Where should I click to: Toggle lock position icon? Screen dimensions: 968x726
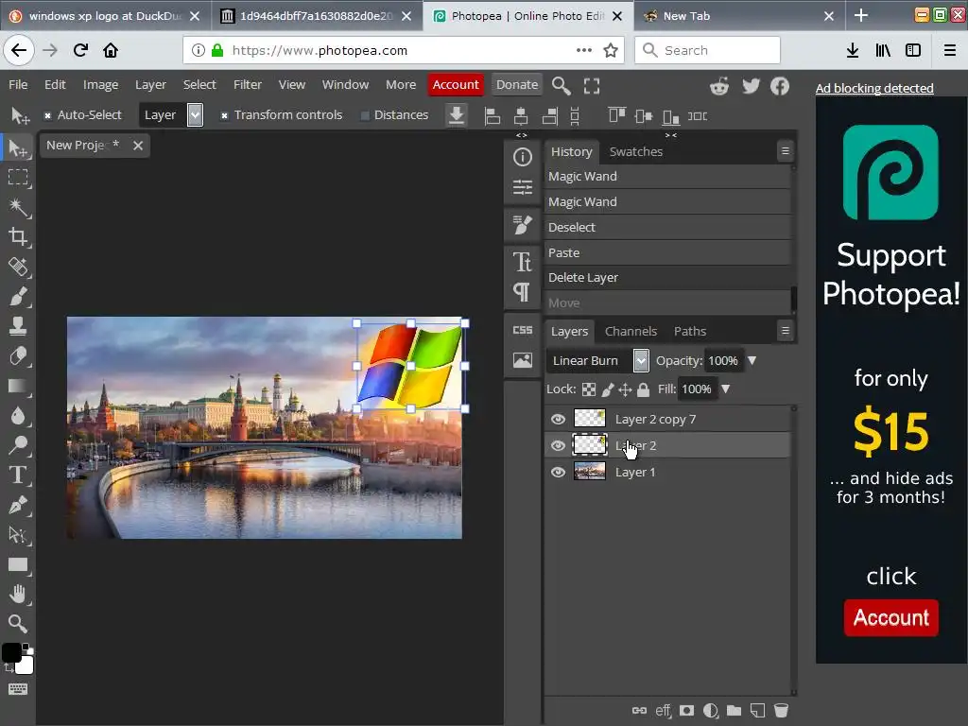pyautogui.click(x=626, y=389)
